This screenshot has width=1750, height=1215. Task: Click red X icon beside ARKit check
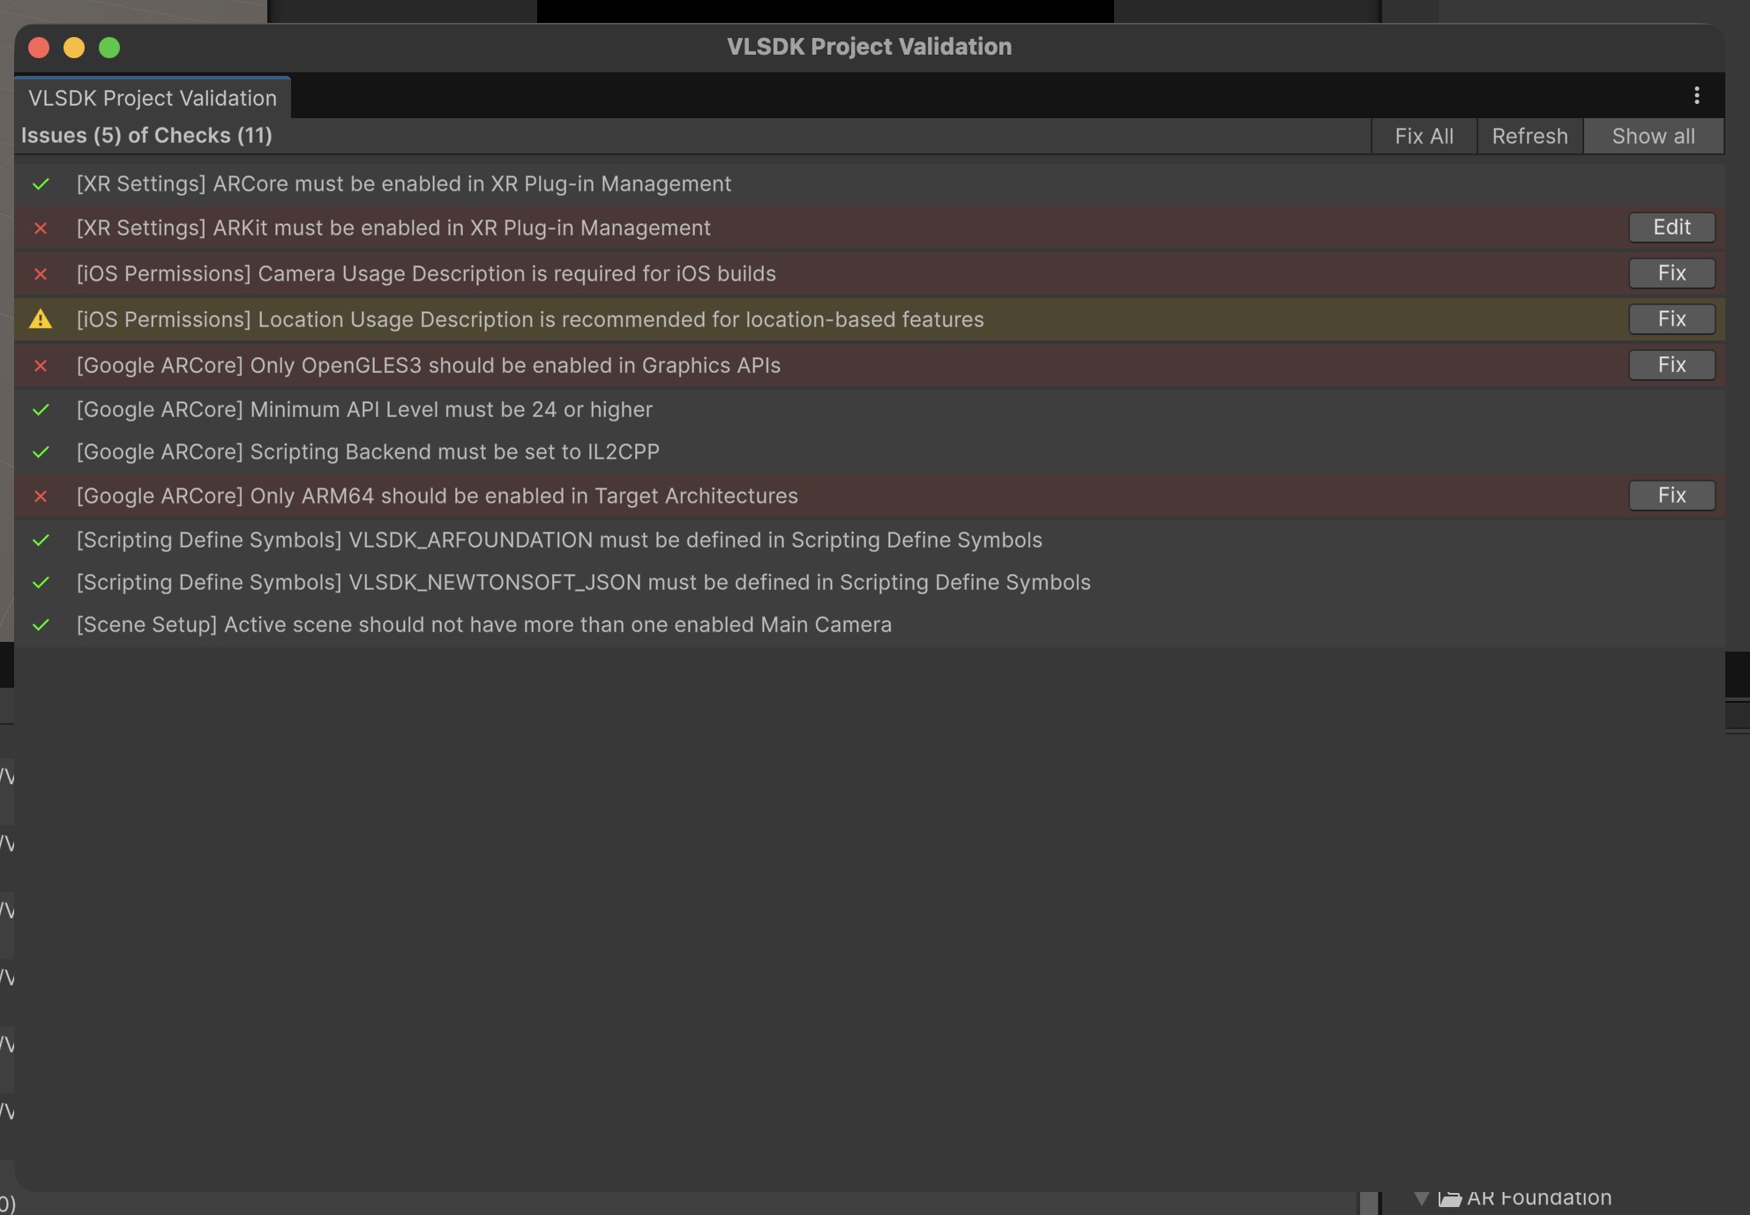pos(41,228)
